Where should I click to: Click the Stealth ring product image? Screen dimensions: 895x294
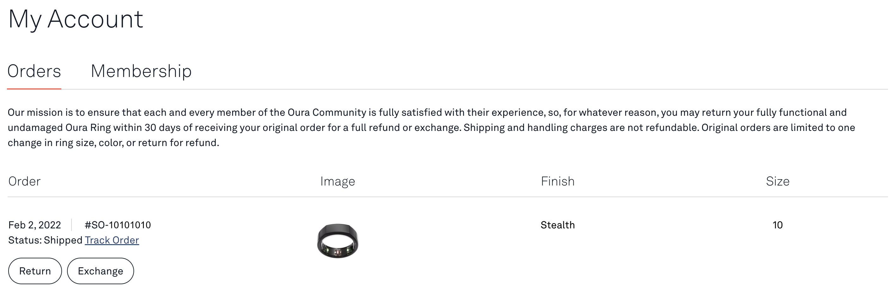click(x=337, y=241)
